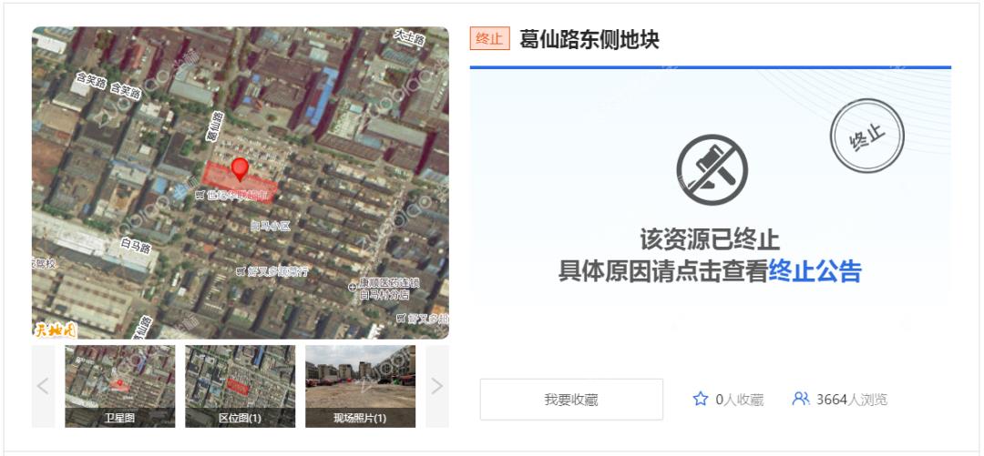The image size is (984, 456).
Task: Click the 我要收藏 button
Action: click(571, 400)
